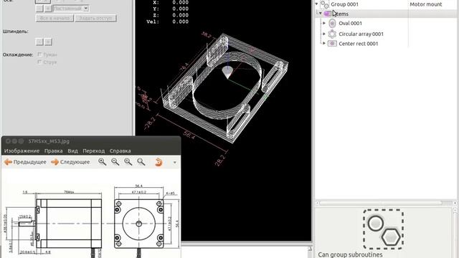Rotate image with orange rotate icon
Viewport: 459px width, 258px height.
click(158, 162)
